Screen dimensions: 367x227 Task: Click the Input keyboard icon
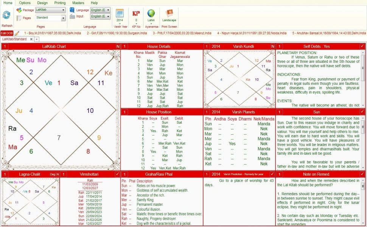[x=72, y=16]
